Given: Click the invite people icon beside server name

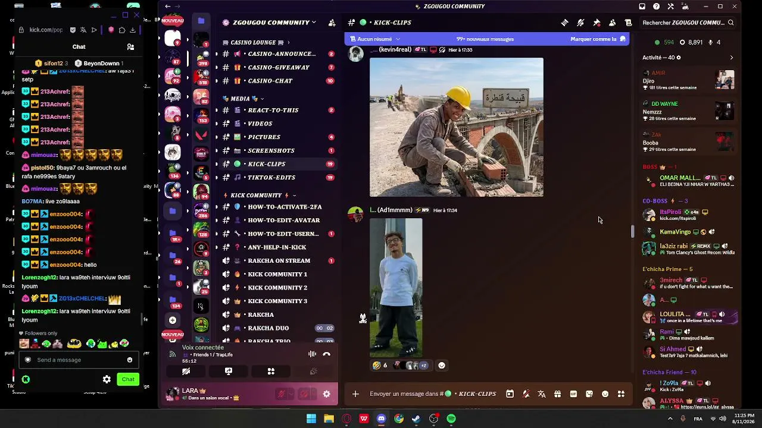Looking at the screenshot, I should click(x=332, y=23).
